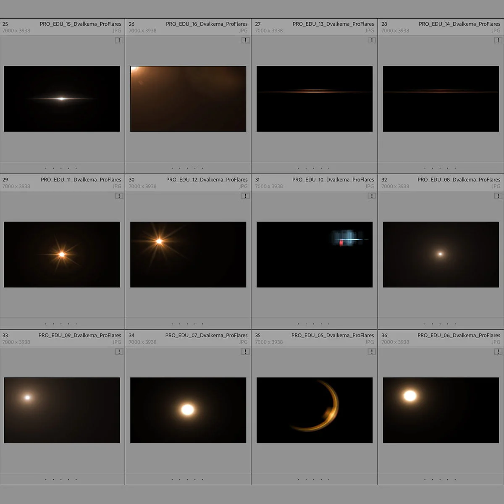Click filename PRO_EDU_15_Dvalkema_ProFlares

[x=81, y=24]
